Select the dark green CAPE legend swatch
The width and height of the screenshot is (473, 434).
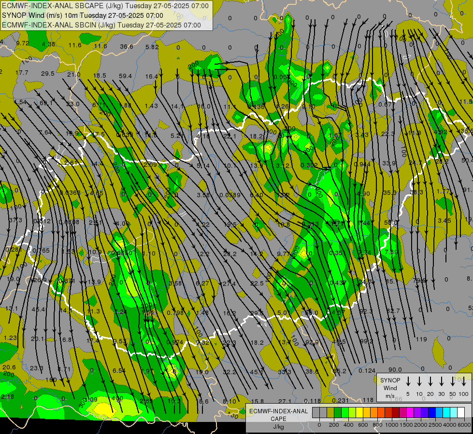(x=338, y=412)
